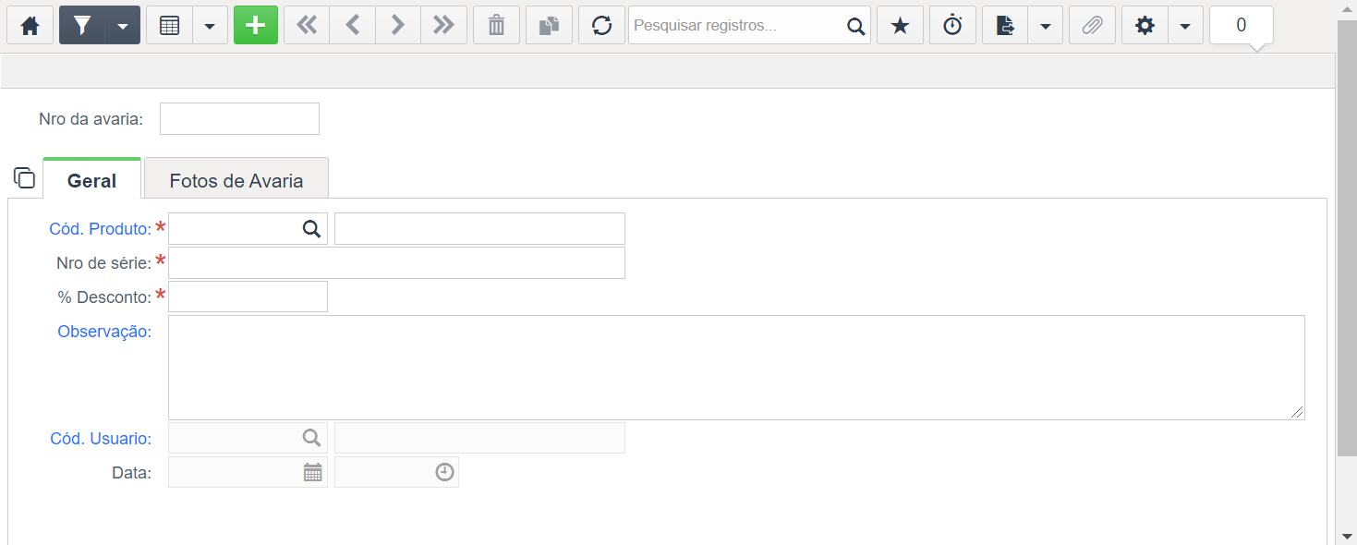Go to the last record arrow
Viewport: 1357px width, 545px height.
point(443,26)
